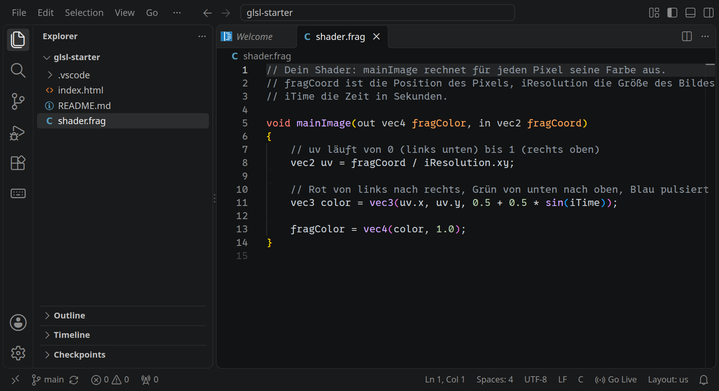The image size is (719, 391).
Task: Change indentation via Spaces: 4
Action: point(495,380)
